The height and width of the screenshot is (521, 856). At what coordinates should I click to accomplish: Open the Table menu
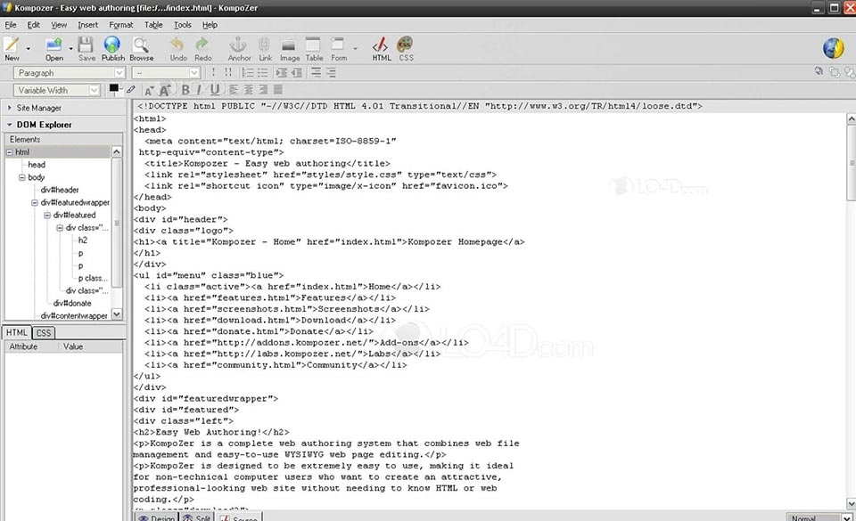tap(153, 25)
